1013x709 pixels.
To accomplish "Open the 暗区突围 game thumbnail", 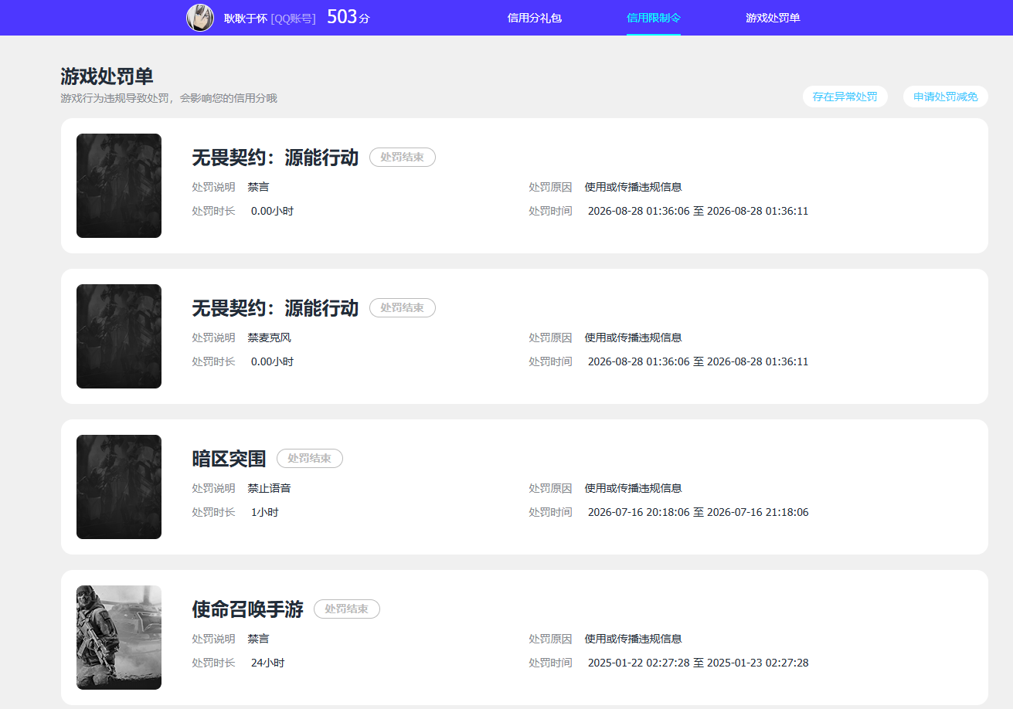I will [x=119, y=487].
